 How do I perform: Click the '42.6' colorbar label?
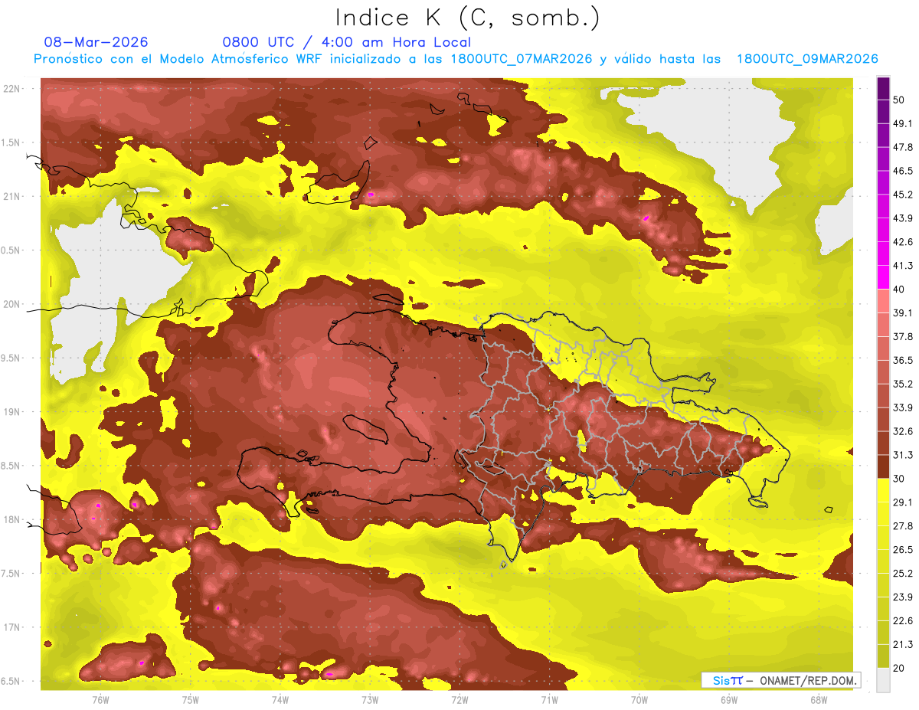(903, 242)
